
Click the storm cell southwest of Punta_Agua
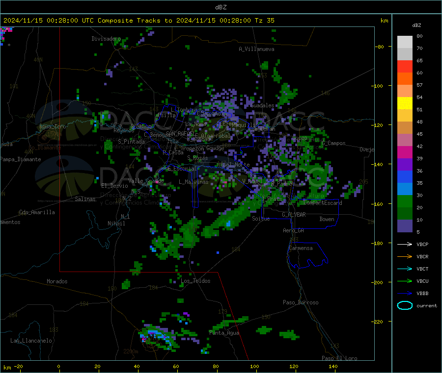point(157,337)
